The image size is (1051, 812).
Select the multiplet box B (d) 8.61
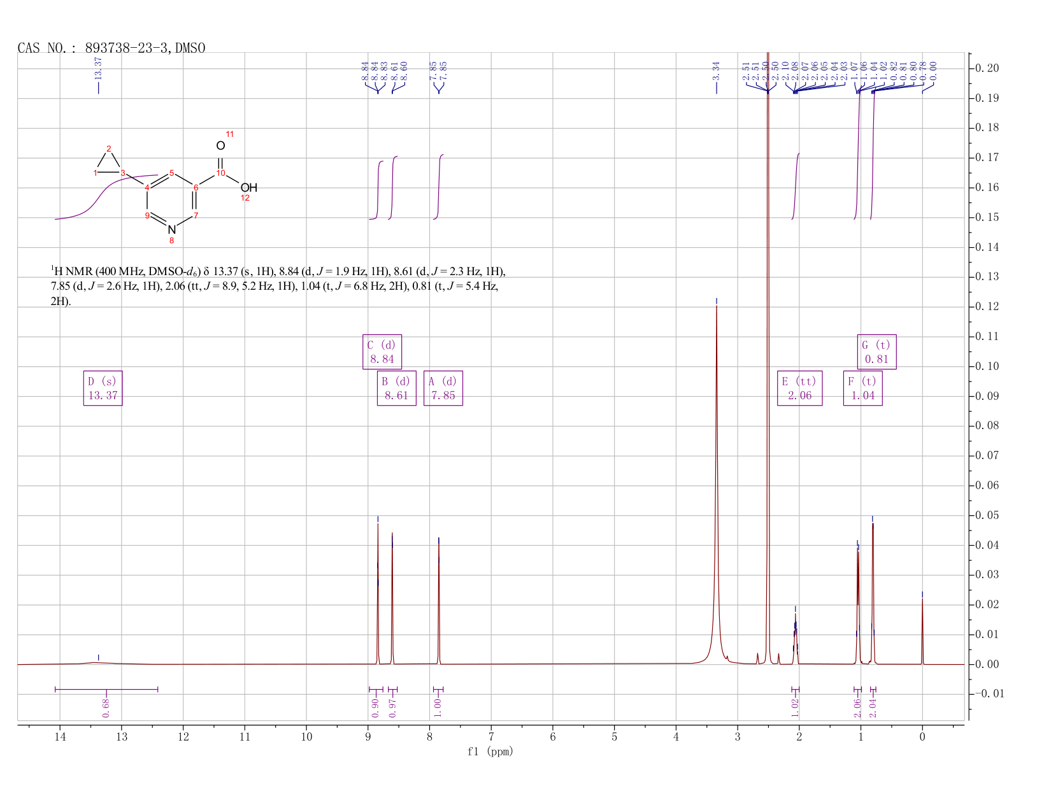pos(396,388)
